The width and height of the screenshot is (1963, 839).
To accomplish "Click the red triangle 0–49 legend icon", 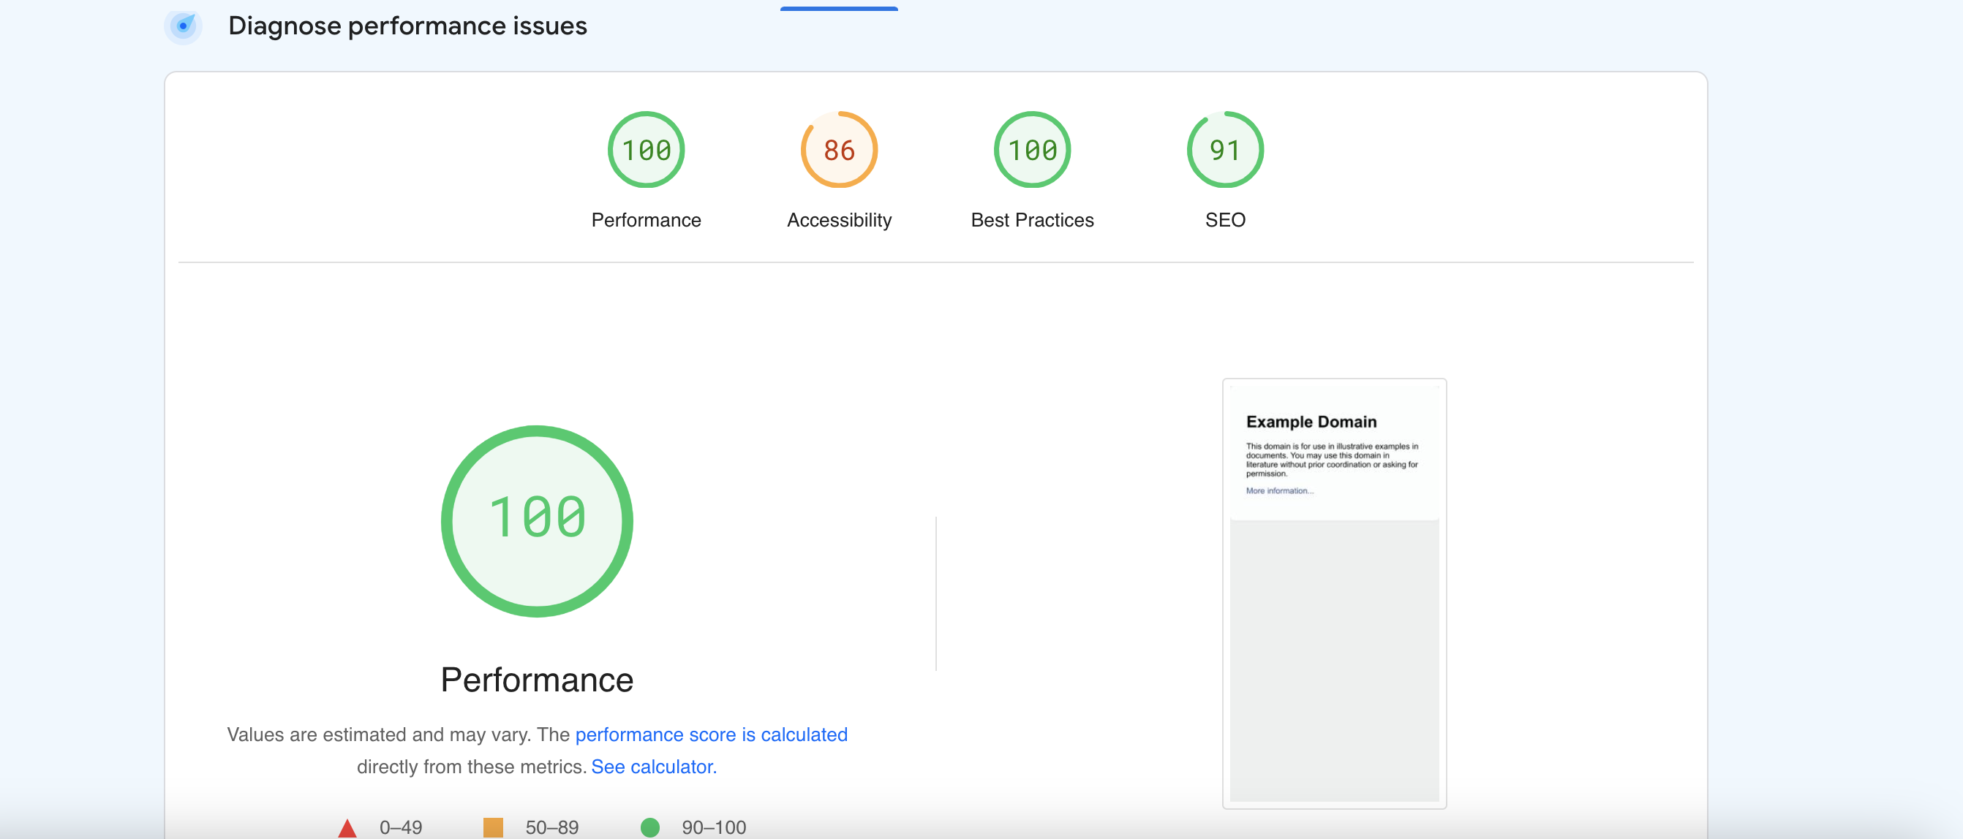I will click(x=347, y=827).
